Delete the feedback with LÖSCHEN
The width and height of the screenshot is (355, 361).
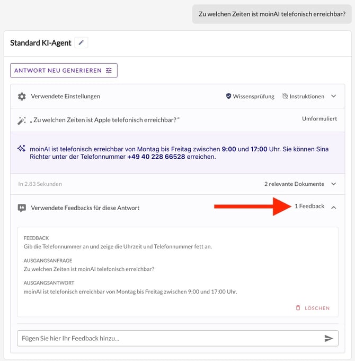pos(313,308)
